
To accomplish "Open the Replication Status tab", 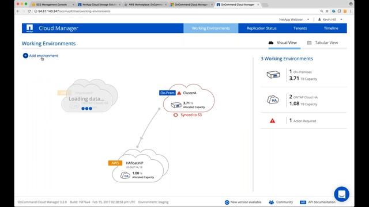I will (x=261, y=28).
